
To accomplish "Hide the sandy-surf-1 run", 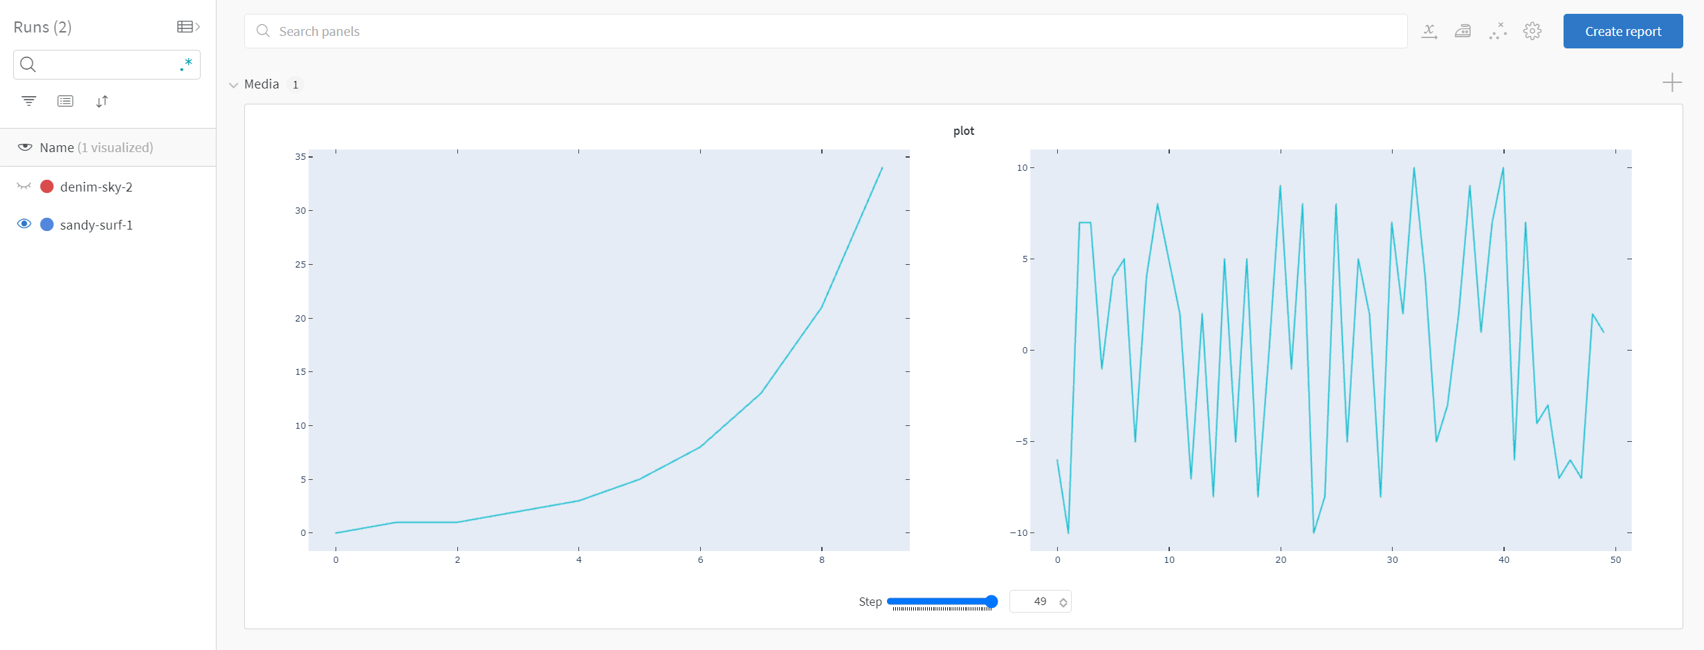I will pyautogui.click(x=24, y=224).
